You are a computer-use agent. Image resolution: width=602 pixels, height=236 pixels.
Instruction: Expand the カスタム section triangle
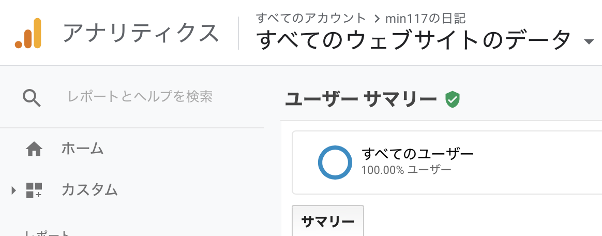[14, 190]
